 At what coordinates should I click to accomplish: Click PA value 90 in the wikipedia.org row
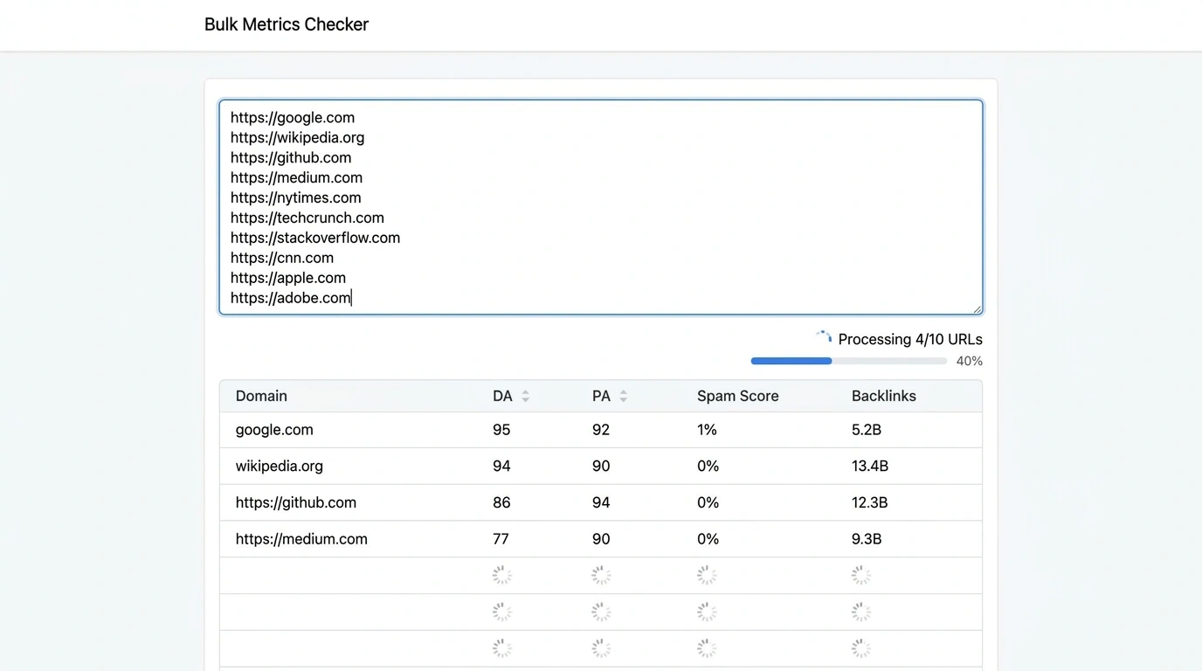coord(601,466)
